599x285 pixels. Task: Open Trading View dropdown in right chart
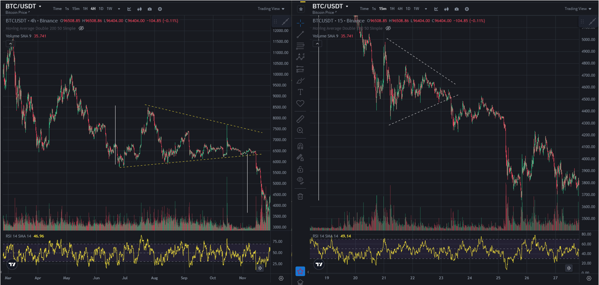578,9
